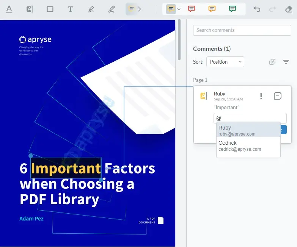Choose the orange sticky note preset

coord(212,9)
